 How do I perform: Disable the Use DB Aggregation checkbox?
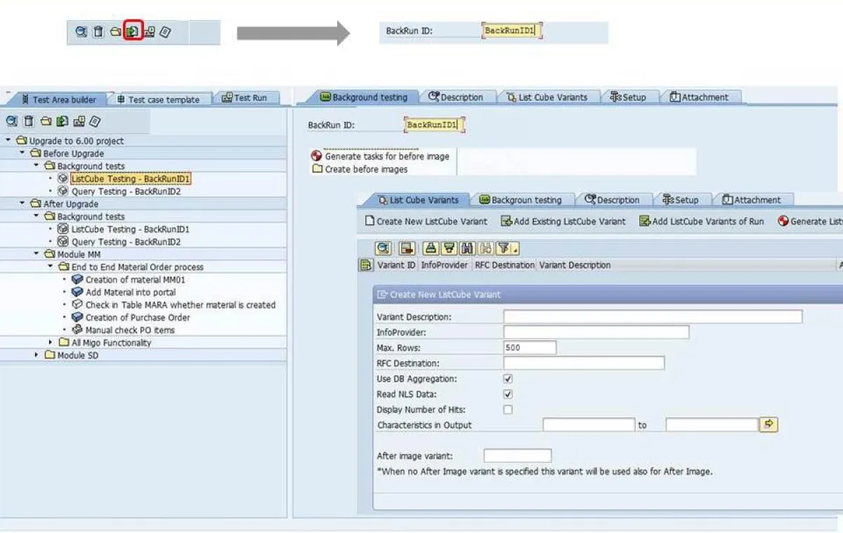coord(507,379)
